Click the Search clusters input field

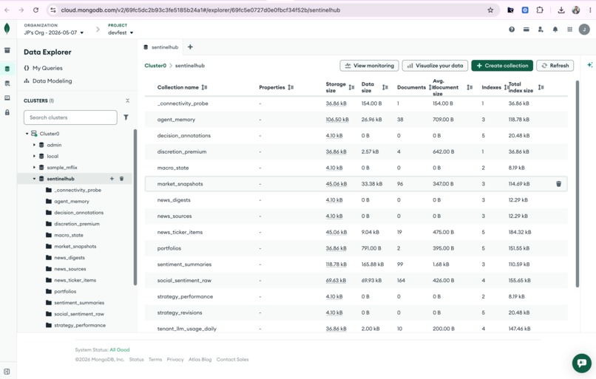tap(70, 117)
